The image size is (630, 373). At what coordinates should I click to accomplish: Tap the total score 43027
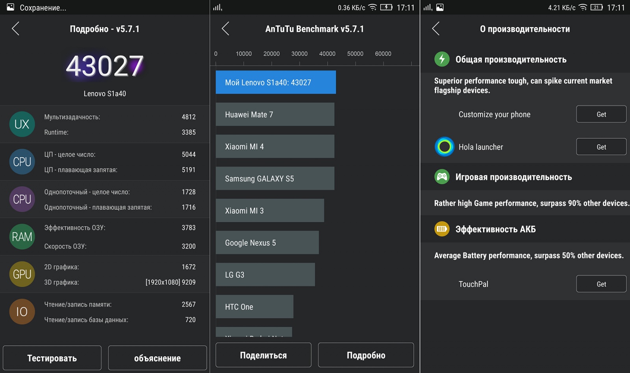(x=104, y=66)
